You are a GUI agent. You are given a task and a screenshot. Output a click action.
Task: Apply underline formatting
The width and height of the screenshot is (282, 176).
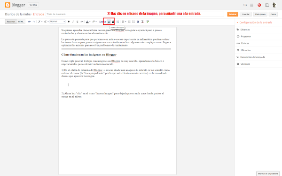coord(78,22)
